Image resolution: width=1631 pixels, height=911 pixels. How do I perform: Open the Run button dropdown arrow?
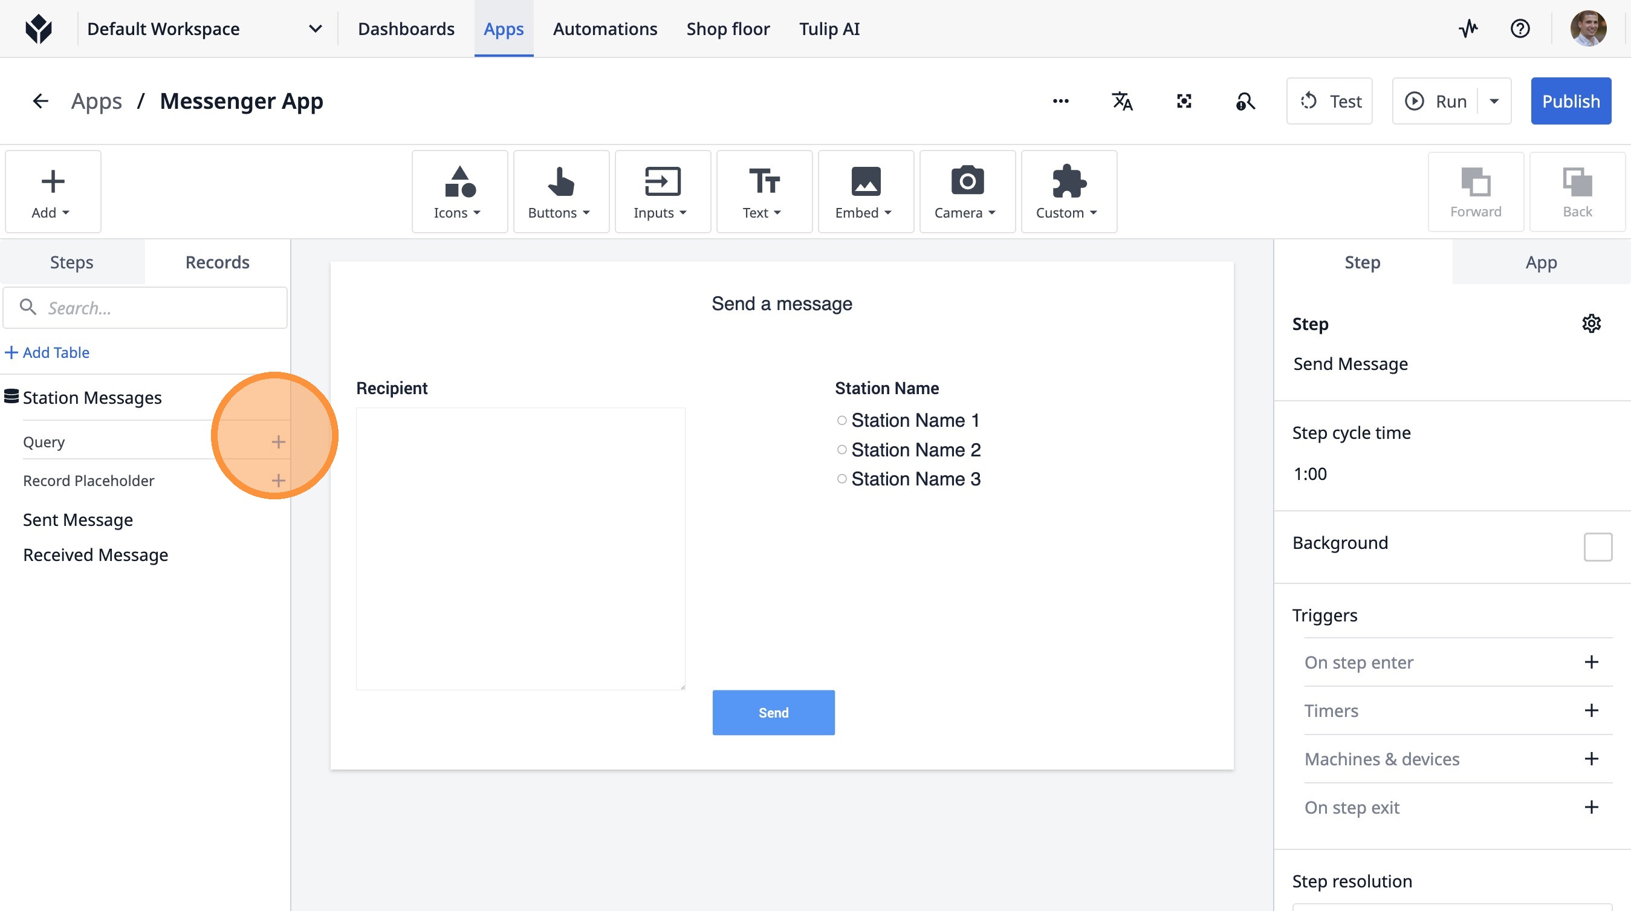1494,102
